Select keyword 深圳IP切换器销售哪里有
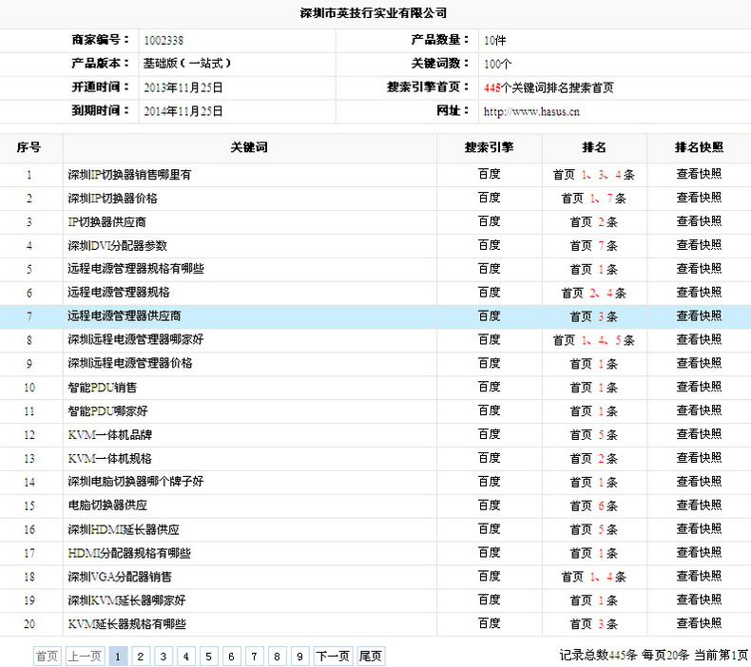Image resolution: width=751 pixels, height=667 pixels. tap(129, 175)
